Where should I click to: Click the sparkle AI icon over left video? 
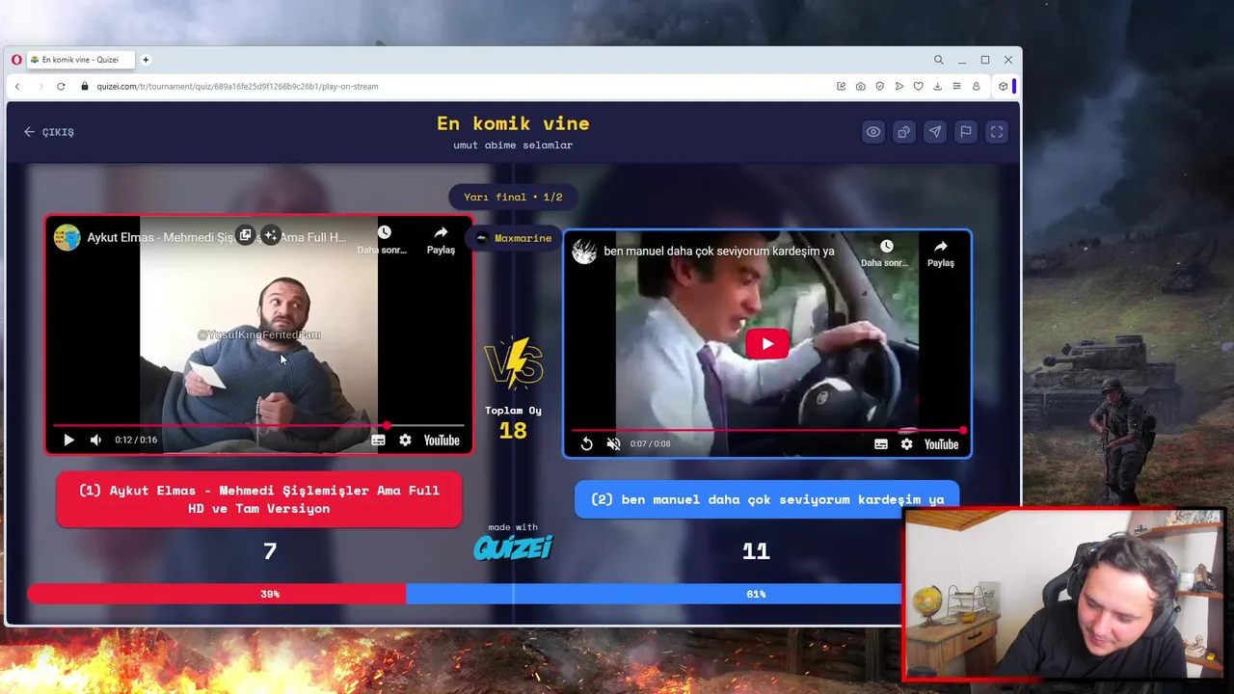click(x=271, y=235)
